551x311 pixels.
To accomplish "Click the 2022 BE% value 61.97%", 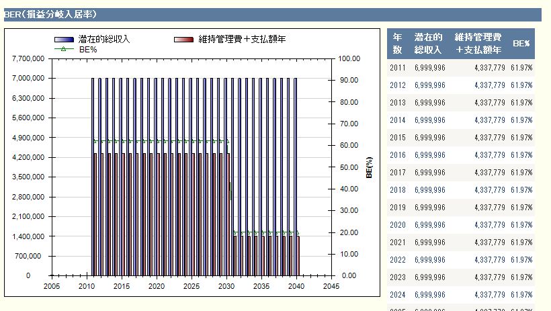I will click(521, 260).
